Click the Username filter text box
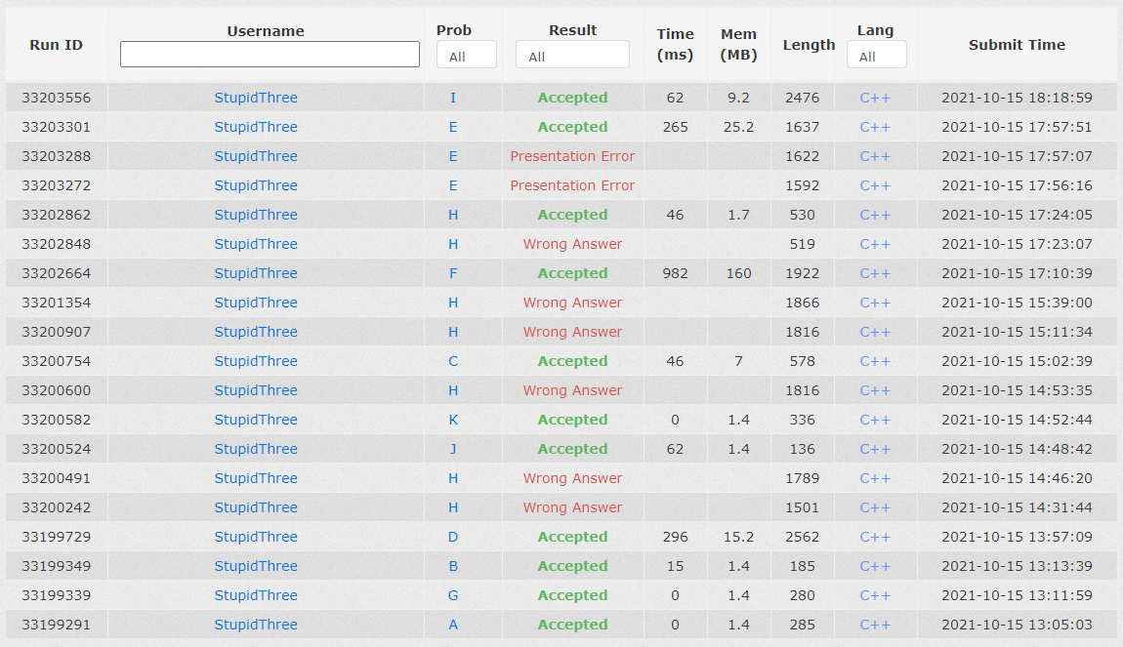 pyautogui.click(x=270, y=55)
